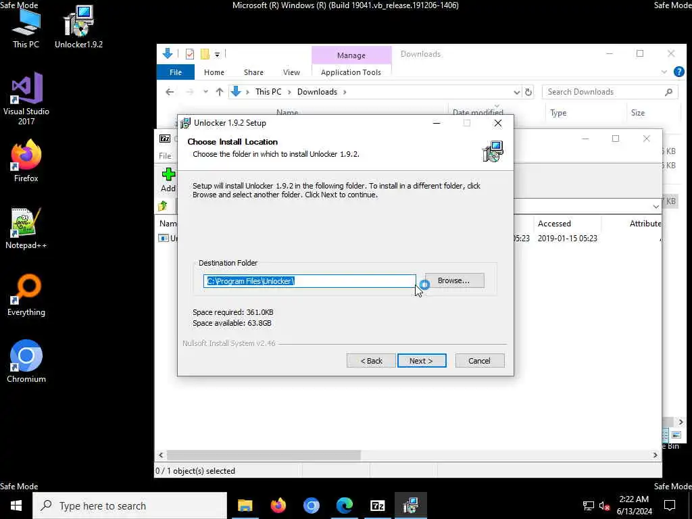Click Downloads in the address breadcrumb
This screenshot has width=692, height=519.
317,92
